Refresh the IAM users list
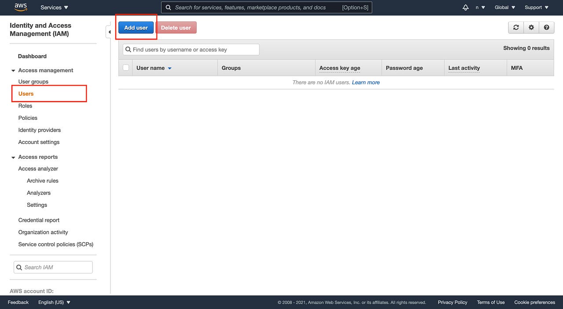Image resolution: width=563 pixels, height=309 pixels. [x=516, y=27]
